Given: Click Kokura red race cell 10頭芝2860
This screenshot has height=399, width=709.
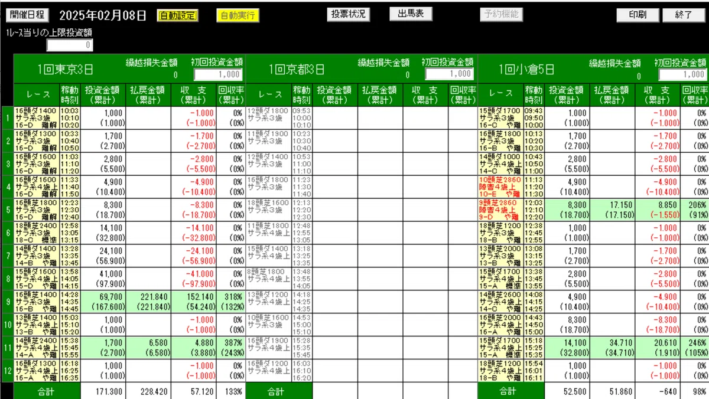Looking at the screenshot, I should [x=500, y=187].
